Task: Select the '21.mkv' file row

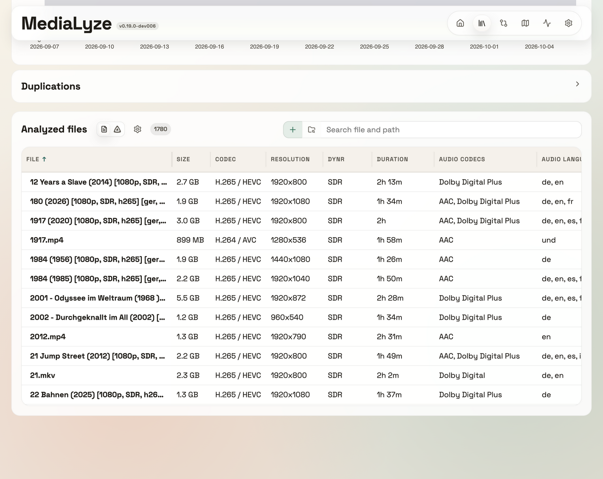Action: tap(301, 375)
